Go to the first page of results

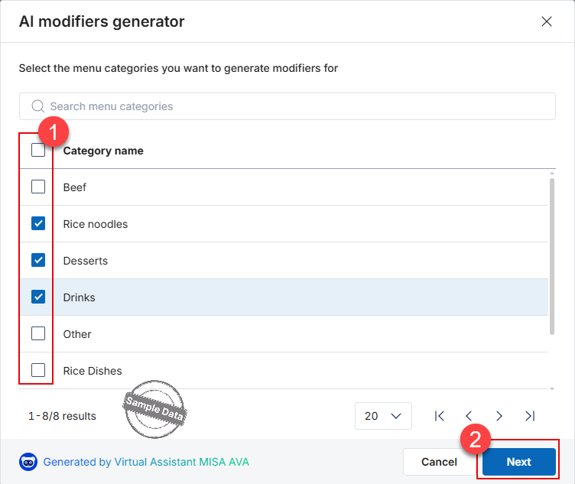(439, 416)
